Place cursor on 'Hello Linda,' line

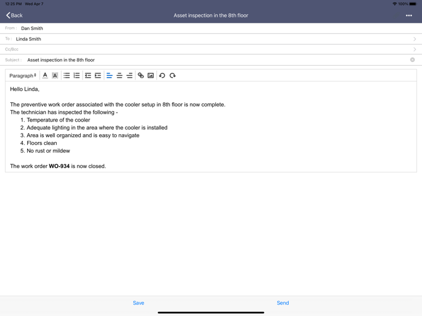point(25,89)
